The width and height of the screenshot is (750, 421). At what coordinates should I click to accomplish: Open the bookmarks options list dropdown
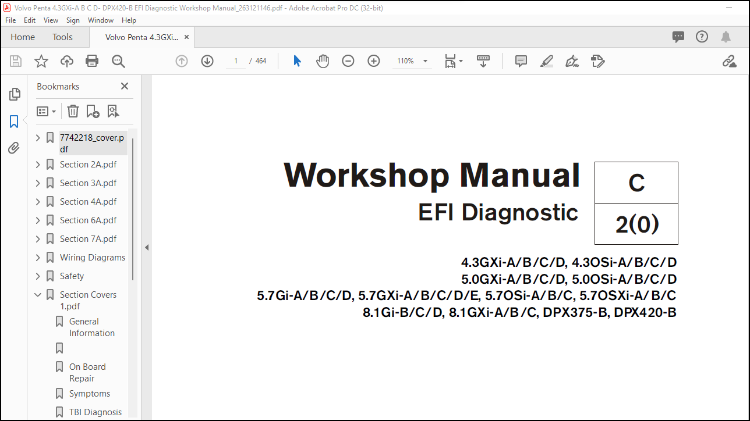[x=47, y=111]
